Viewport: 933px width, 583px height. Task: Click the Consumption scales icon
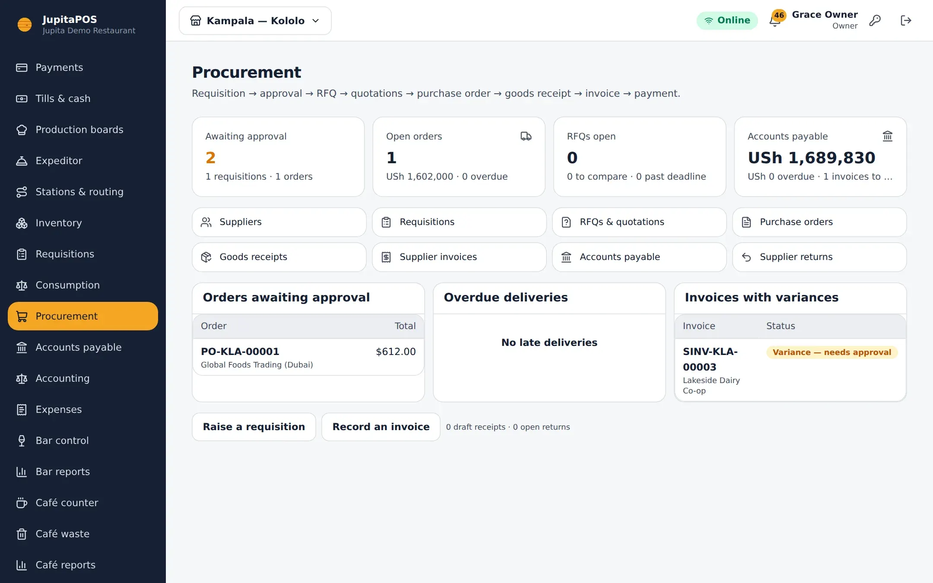coord(22,285)
